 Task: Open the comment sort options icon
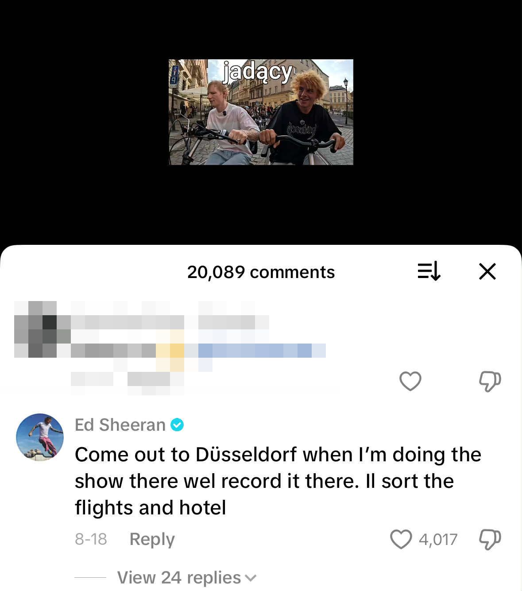pyautogui.click(x=429, y=271)
